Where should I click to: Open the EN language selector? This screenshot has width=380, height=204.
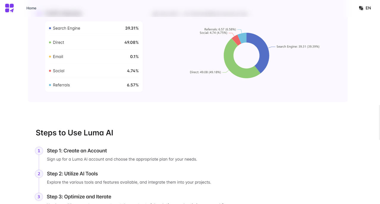coord(368,8)
